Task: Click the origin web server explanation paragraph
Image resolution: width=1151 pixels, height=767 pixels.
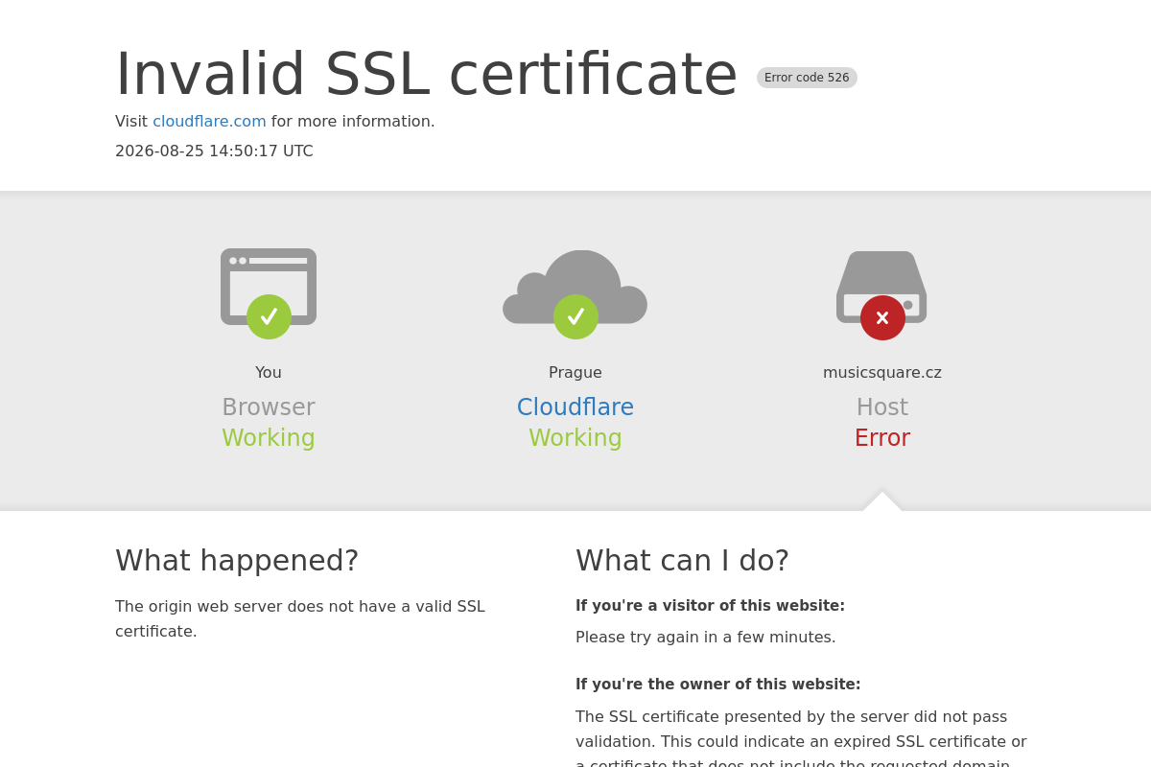Action: point(300,618)
